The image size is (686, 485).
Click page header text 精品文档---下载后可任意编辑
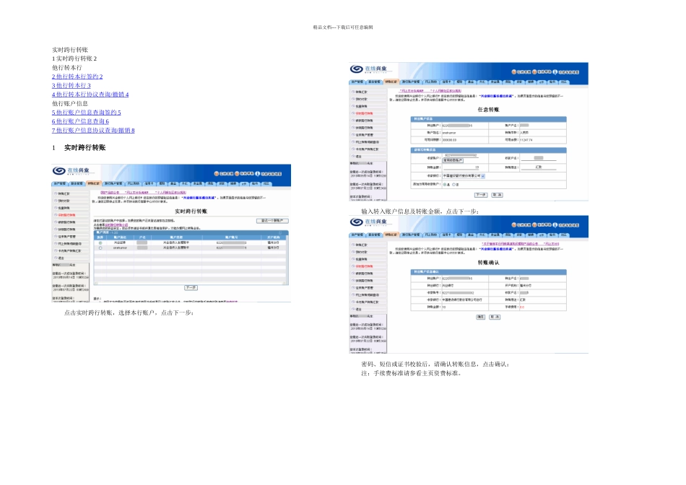click(x=343, y=27)
